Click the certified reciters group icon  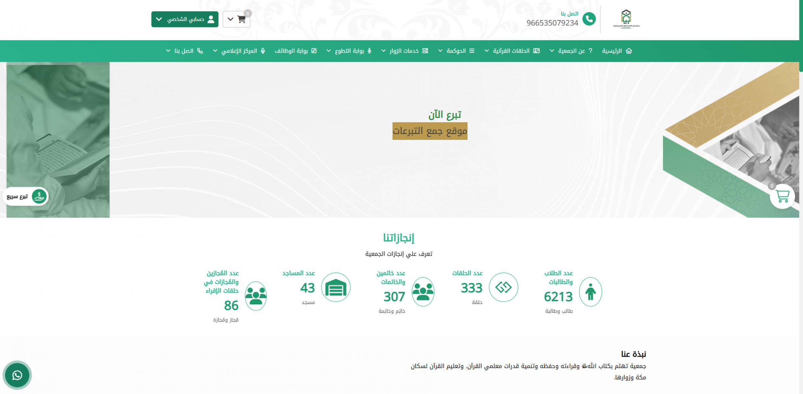tap(256, 296)
